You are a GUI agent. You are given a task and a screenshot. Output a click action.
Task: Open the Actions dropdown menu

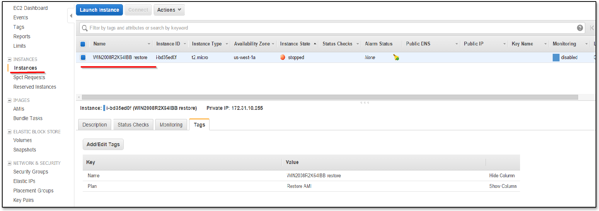(x=169, y=10)
